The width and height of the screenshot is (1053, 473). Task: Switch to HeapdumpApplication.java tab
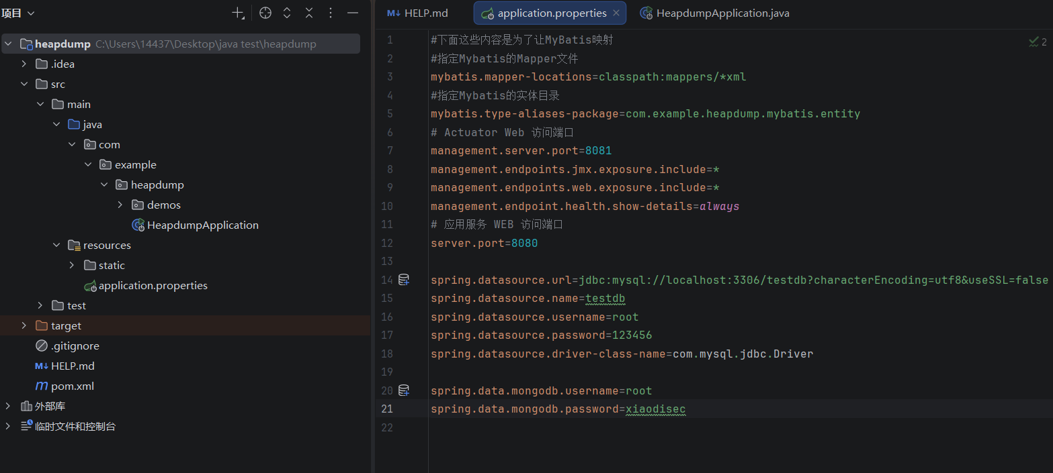[x=715, y=13]
